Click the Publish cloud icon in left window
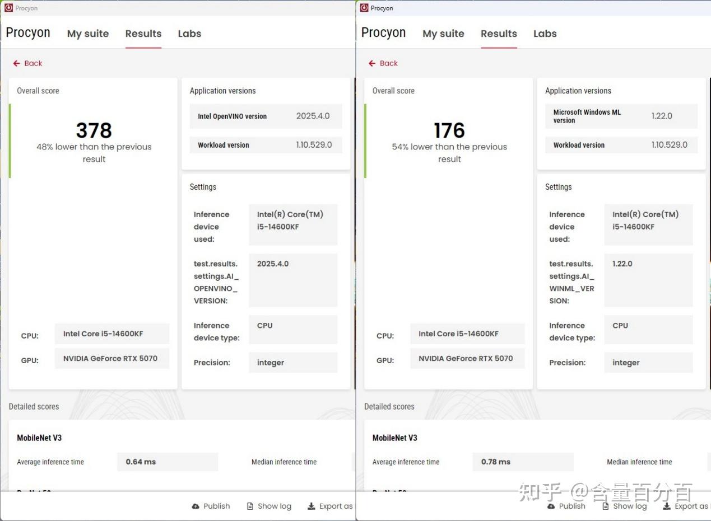The width and height of the screenshot is (711, 521). [196, 506]
